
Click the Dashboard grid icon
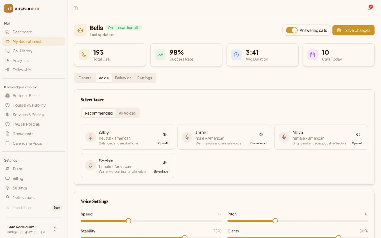coord(7,32)
